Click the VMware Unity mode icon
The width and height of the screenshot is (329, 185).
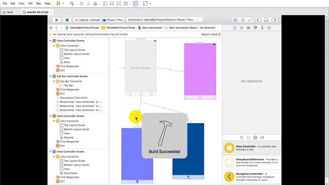click(x=125, y=4)
